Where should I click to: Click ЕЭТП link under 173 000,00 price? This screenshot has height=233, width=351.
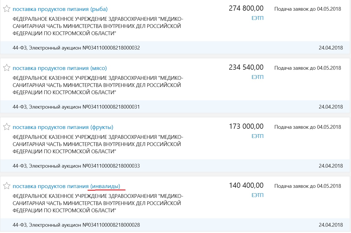[x=257, y=136]
